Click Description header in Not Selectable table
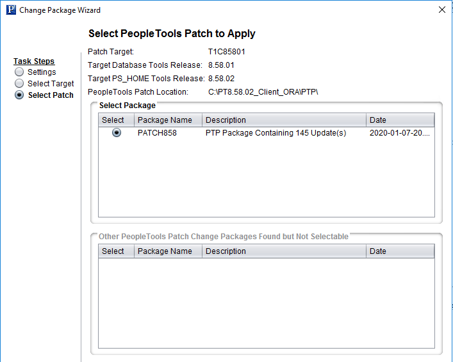 pos(284,251)
